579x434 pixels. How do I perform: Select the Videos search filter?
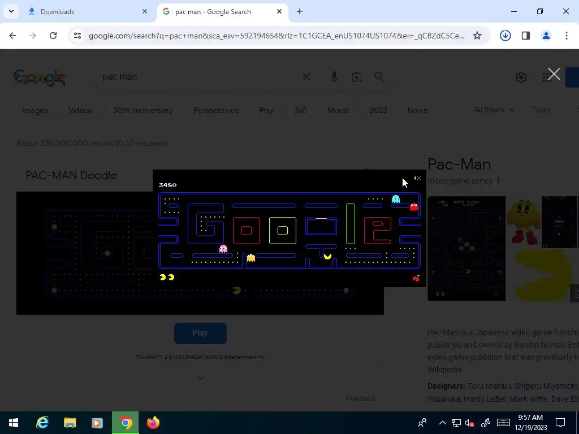(x=80, y=110)
